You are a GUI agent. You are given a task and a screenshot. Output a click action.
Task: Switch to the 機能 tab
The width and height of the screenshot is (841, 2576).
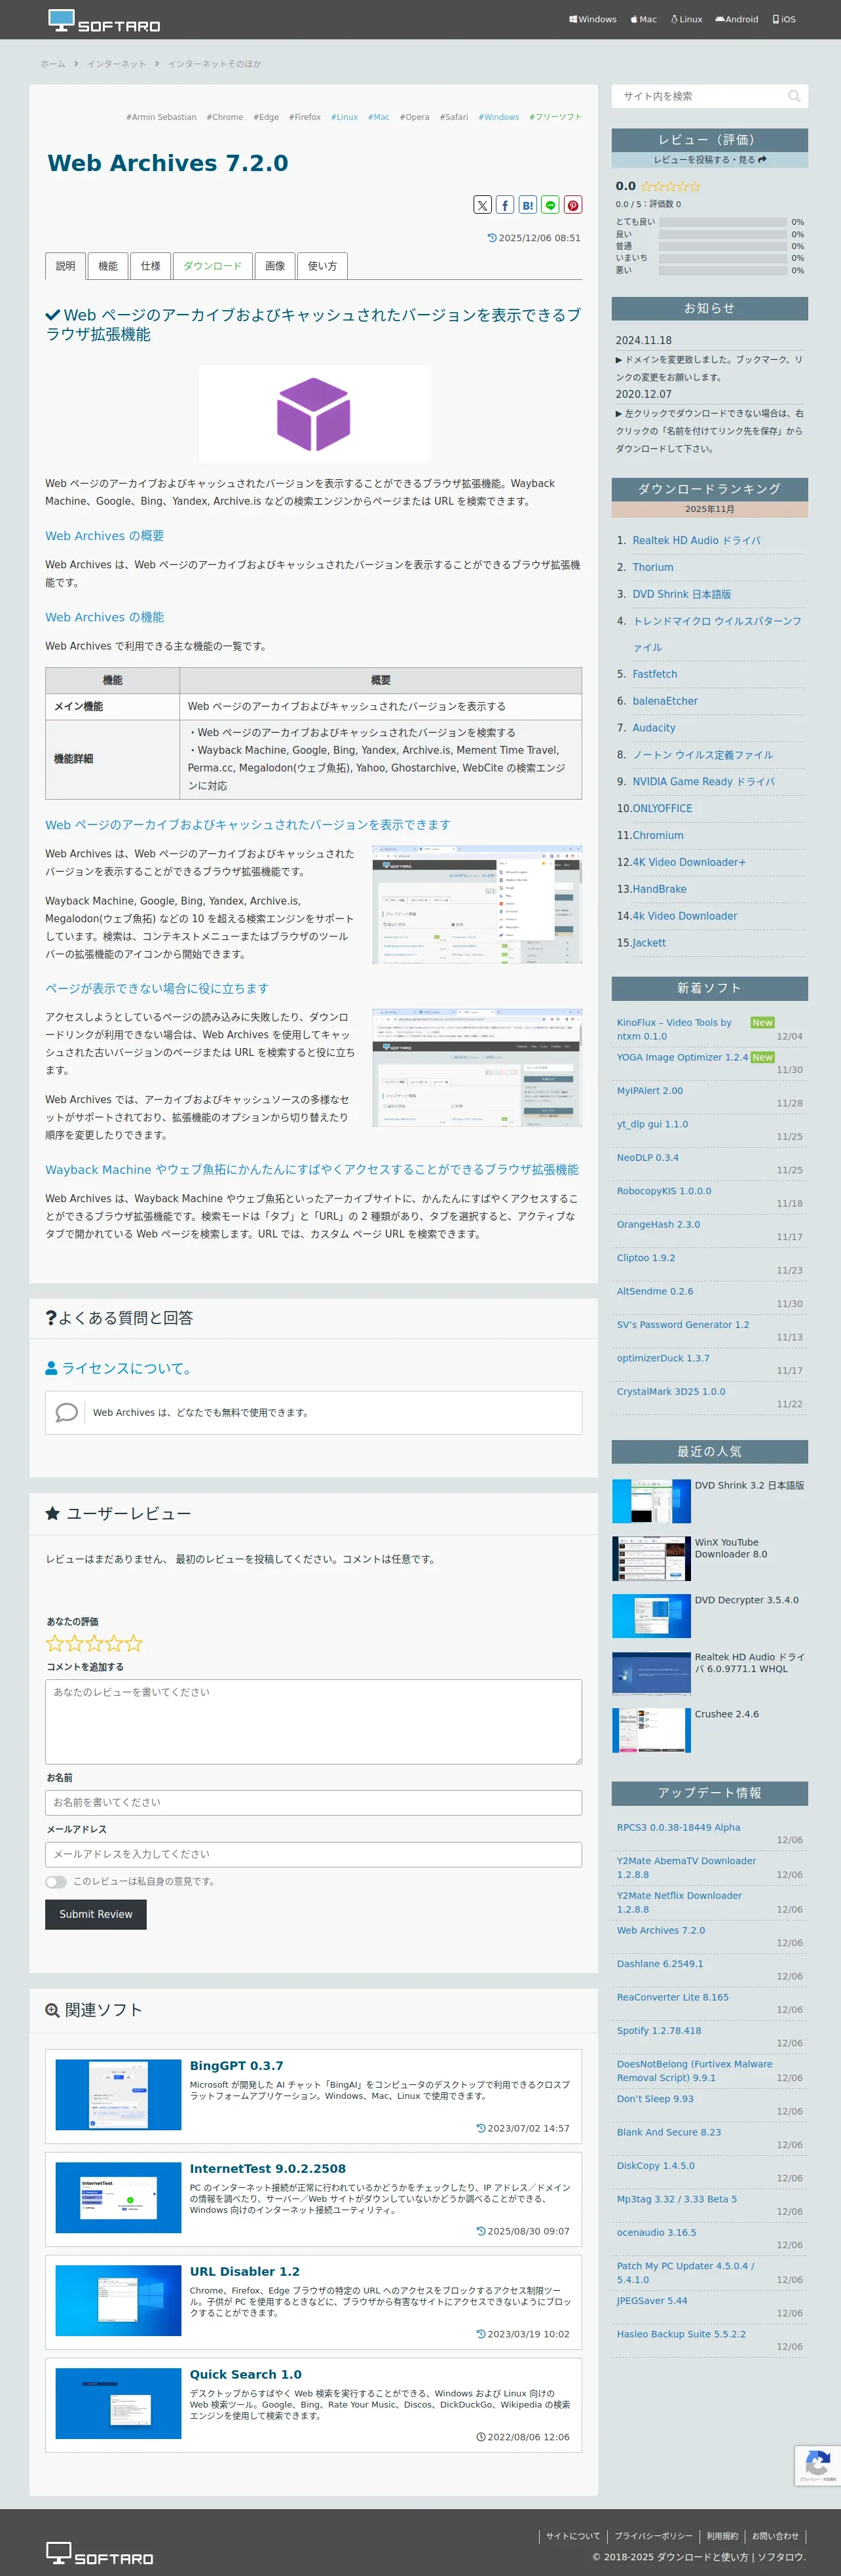(x=108, y=266)
